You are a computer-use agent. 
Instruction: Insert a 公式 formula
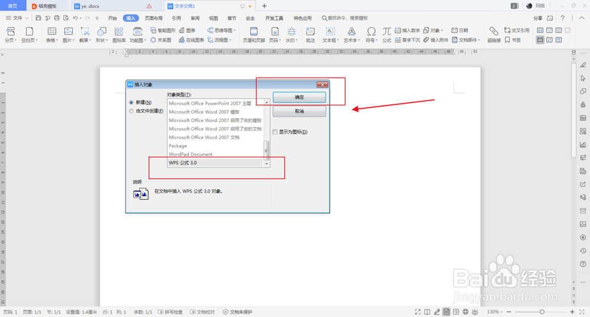pos(387,35)
